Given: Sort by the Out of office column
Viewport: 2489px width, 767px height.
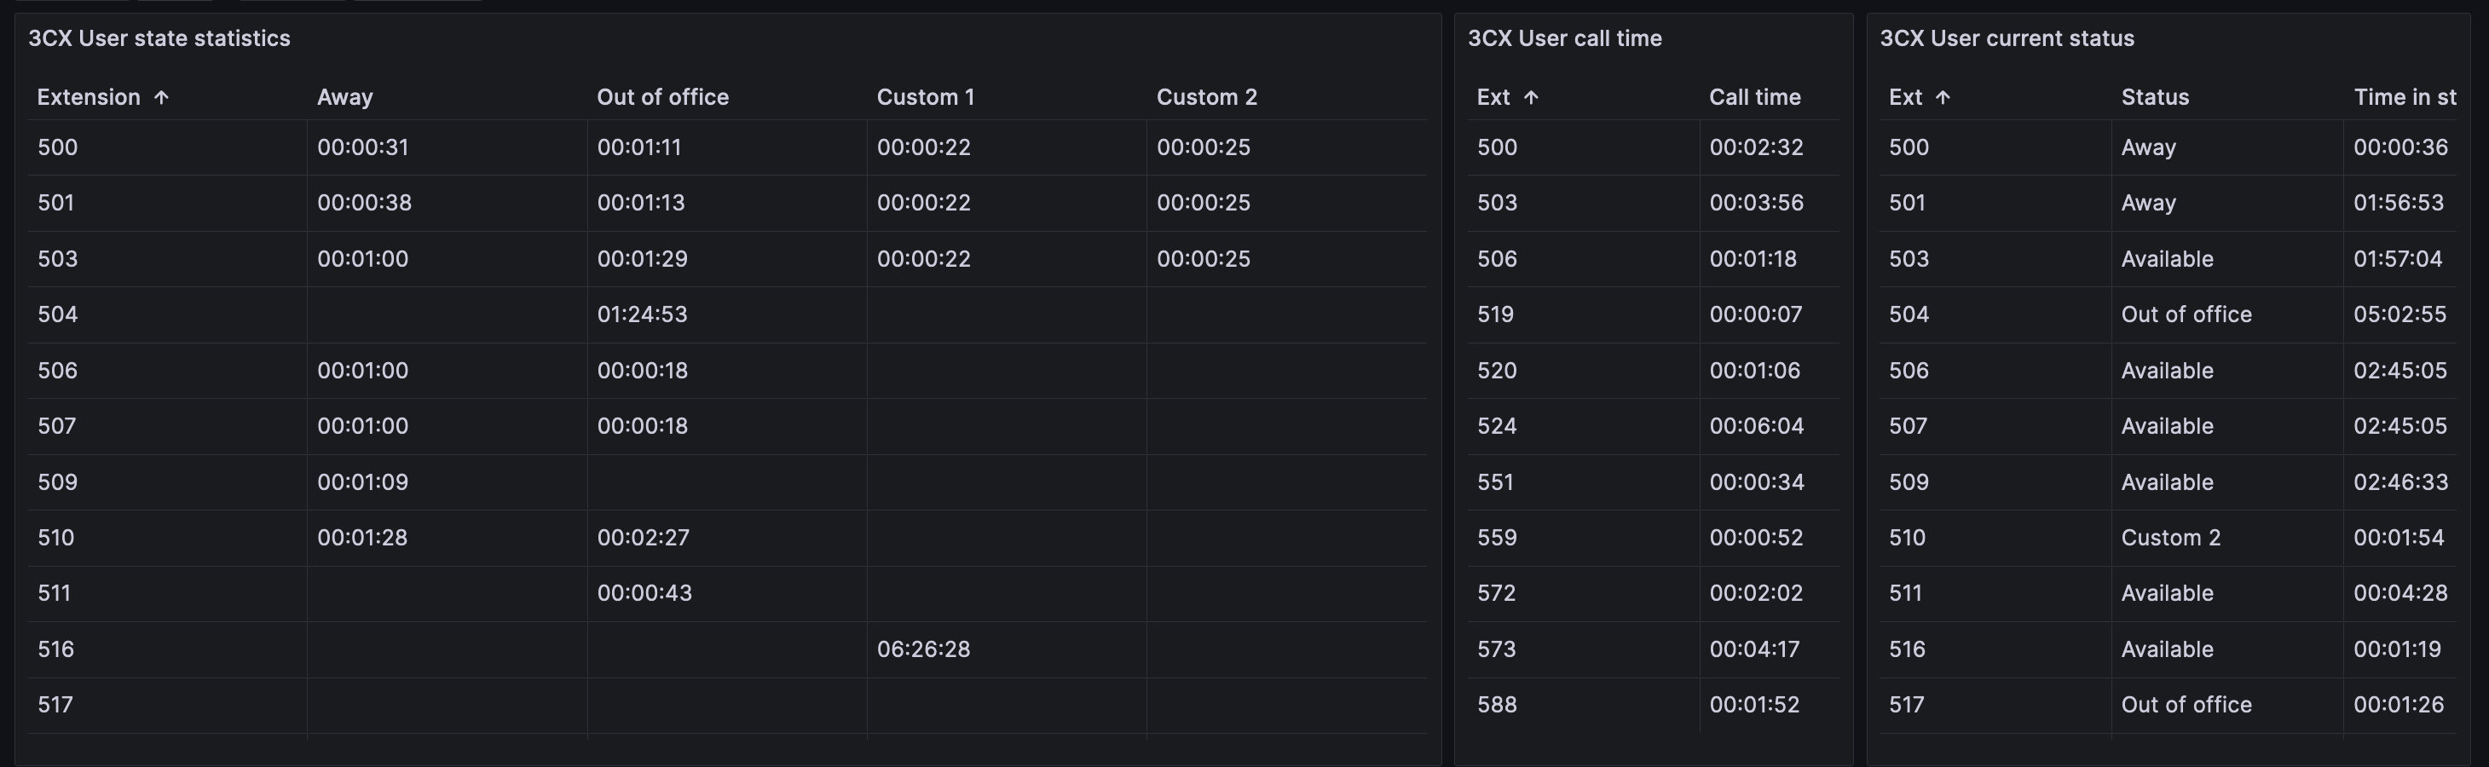Looking at the screenshot, I should pos(661,96).
